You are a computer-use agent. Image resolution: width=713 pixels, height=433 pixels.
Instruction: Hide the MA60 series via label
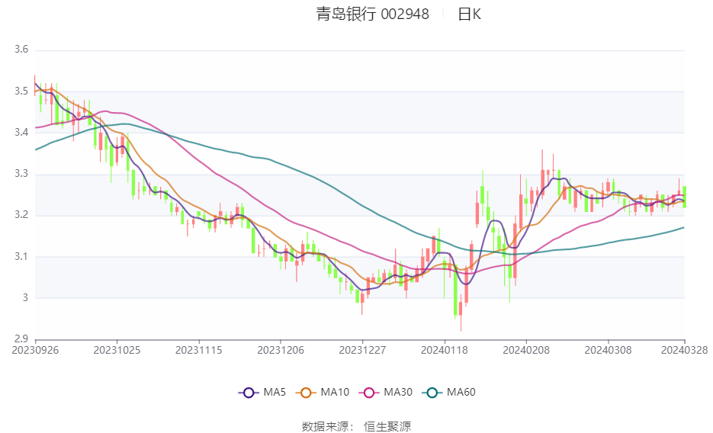(x=461, y=392)
